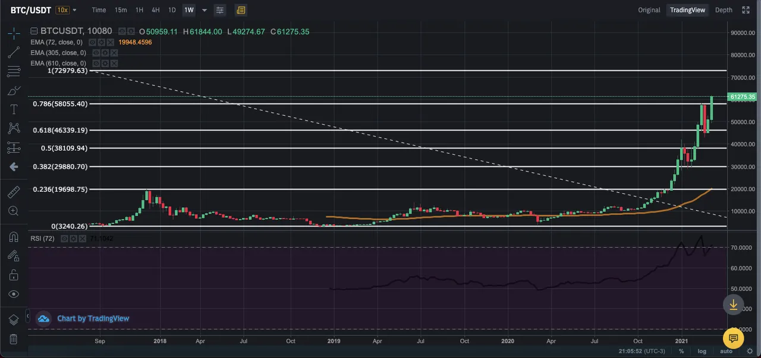Hide the EMA 305 indicator
Image resolution: width=761 pixels, height=358 pixels.
(96, 53)
